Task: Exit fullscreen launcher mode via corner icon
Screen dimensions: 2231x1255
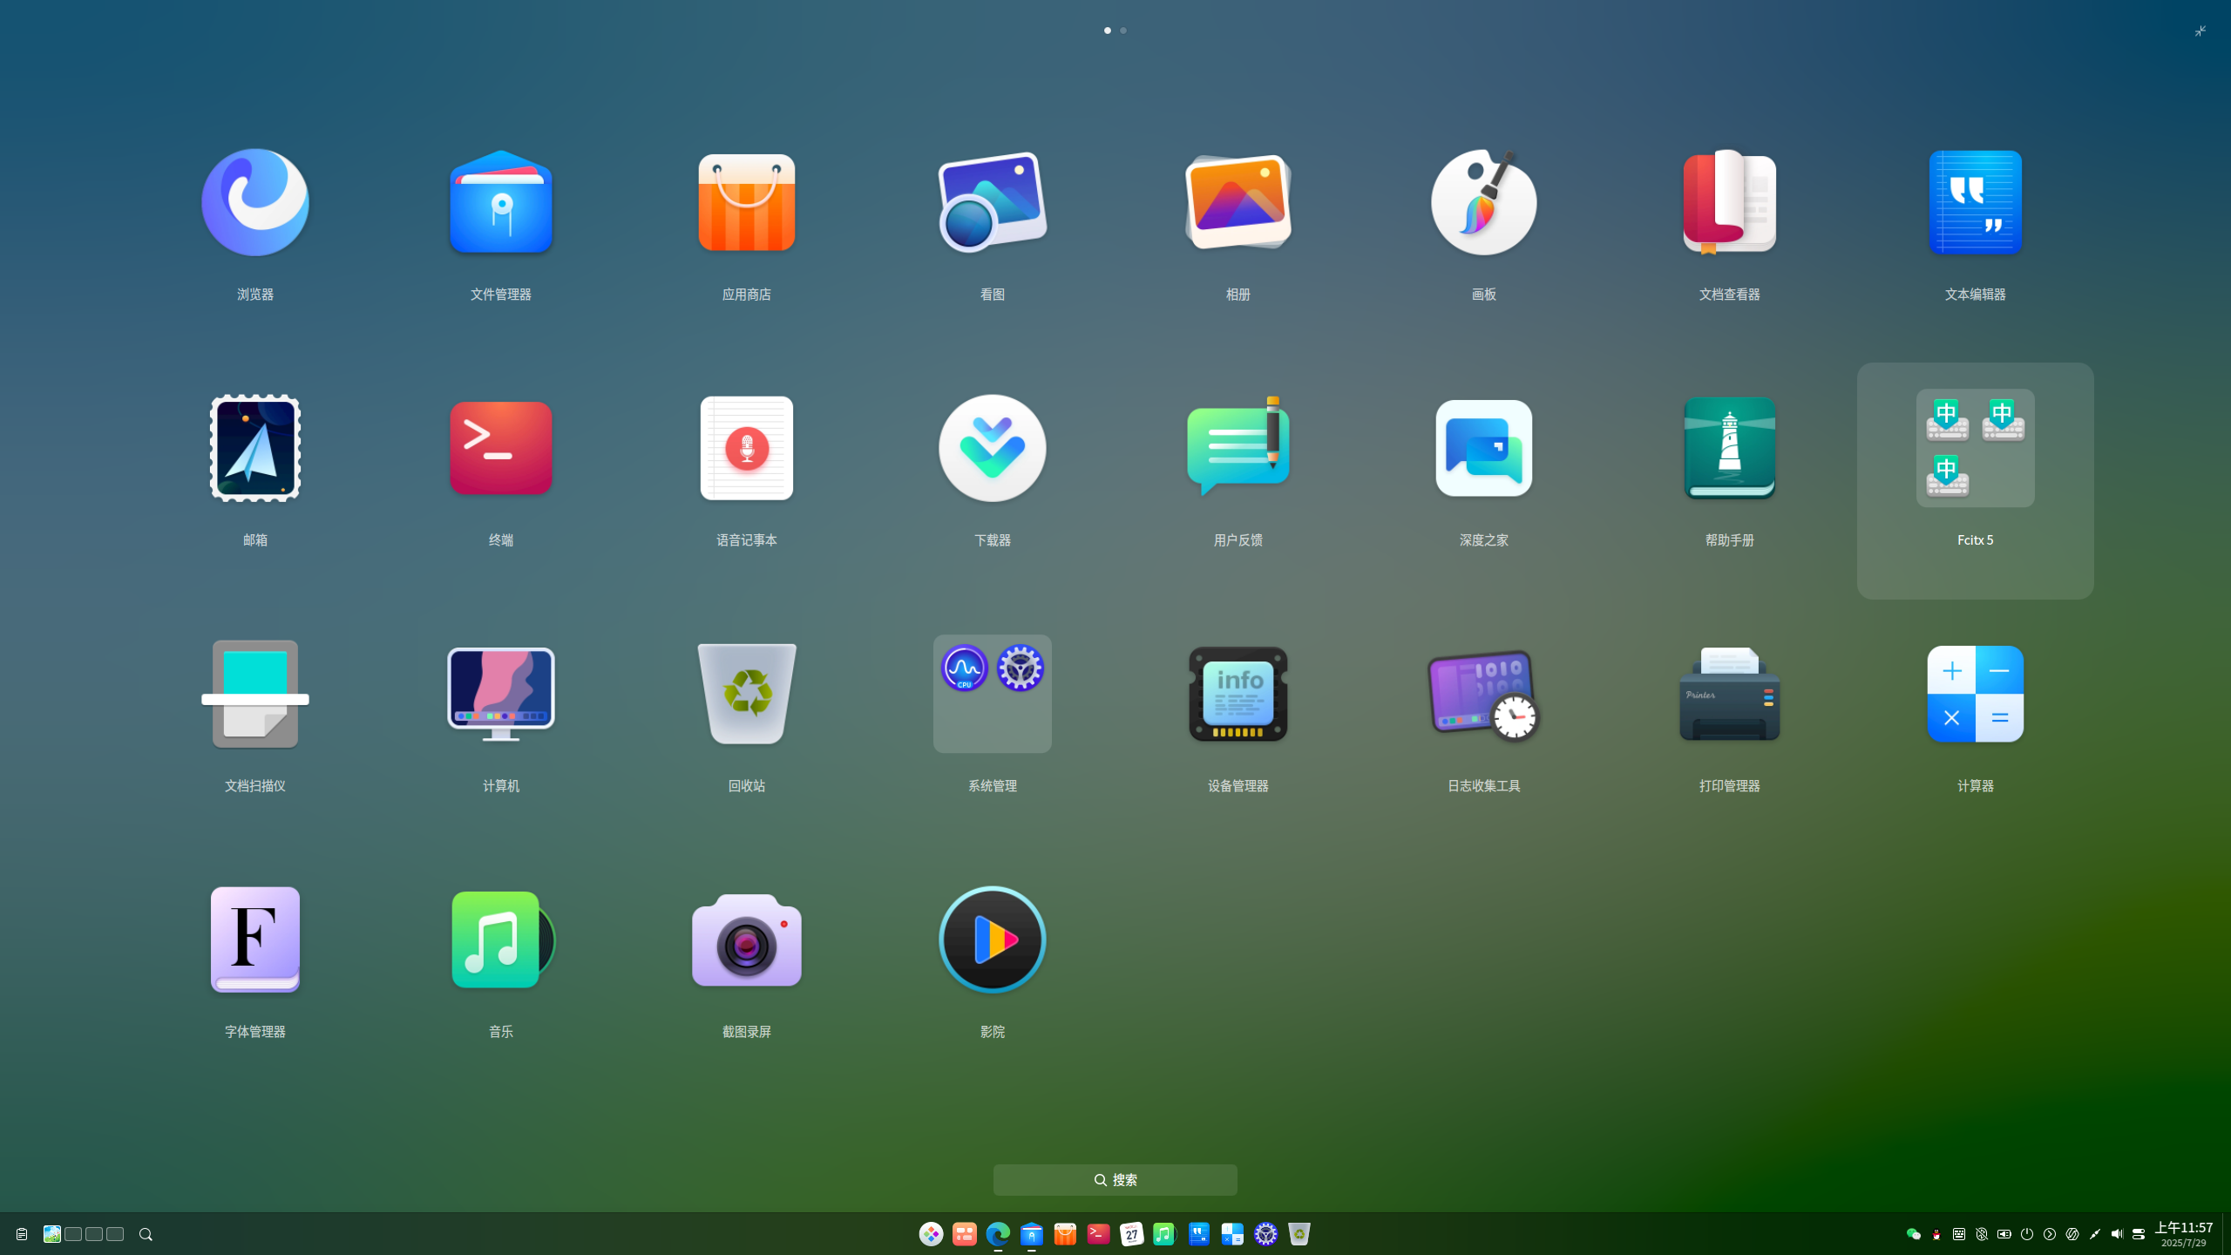Action: 2200,31
